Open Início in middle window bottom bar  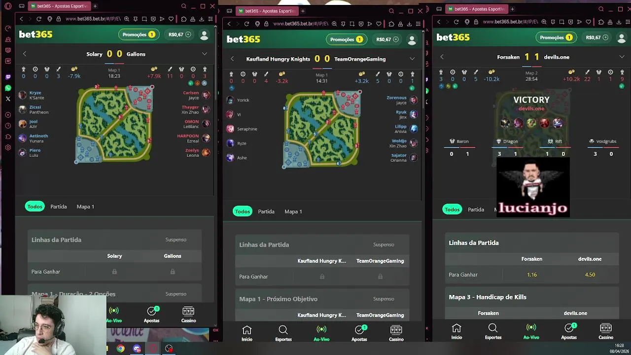point(247,333)
